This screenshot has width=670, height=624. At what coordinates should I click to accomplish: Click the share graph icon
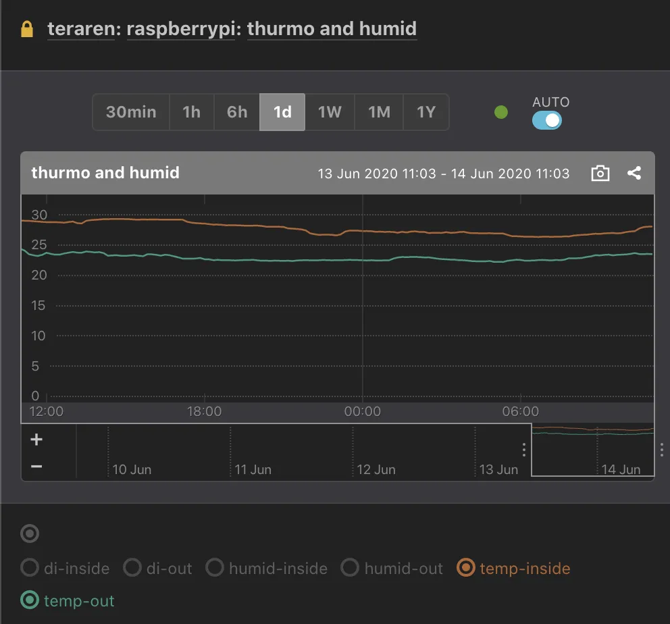(634, 174)
